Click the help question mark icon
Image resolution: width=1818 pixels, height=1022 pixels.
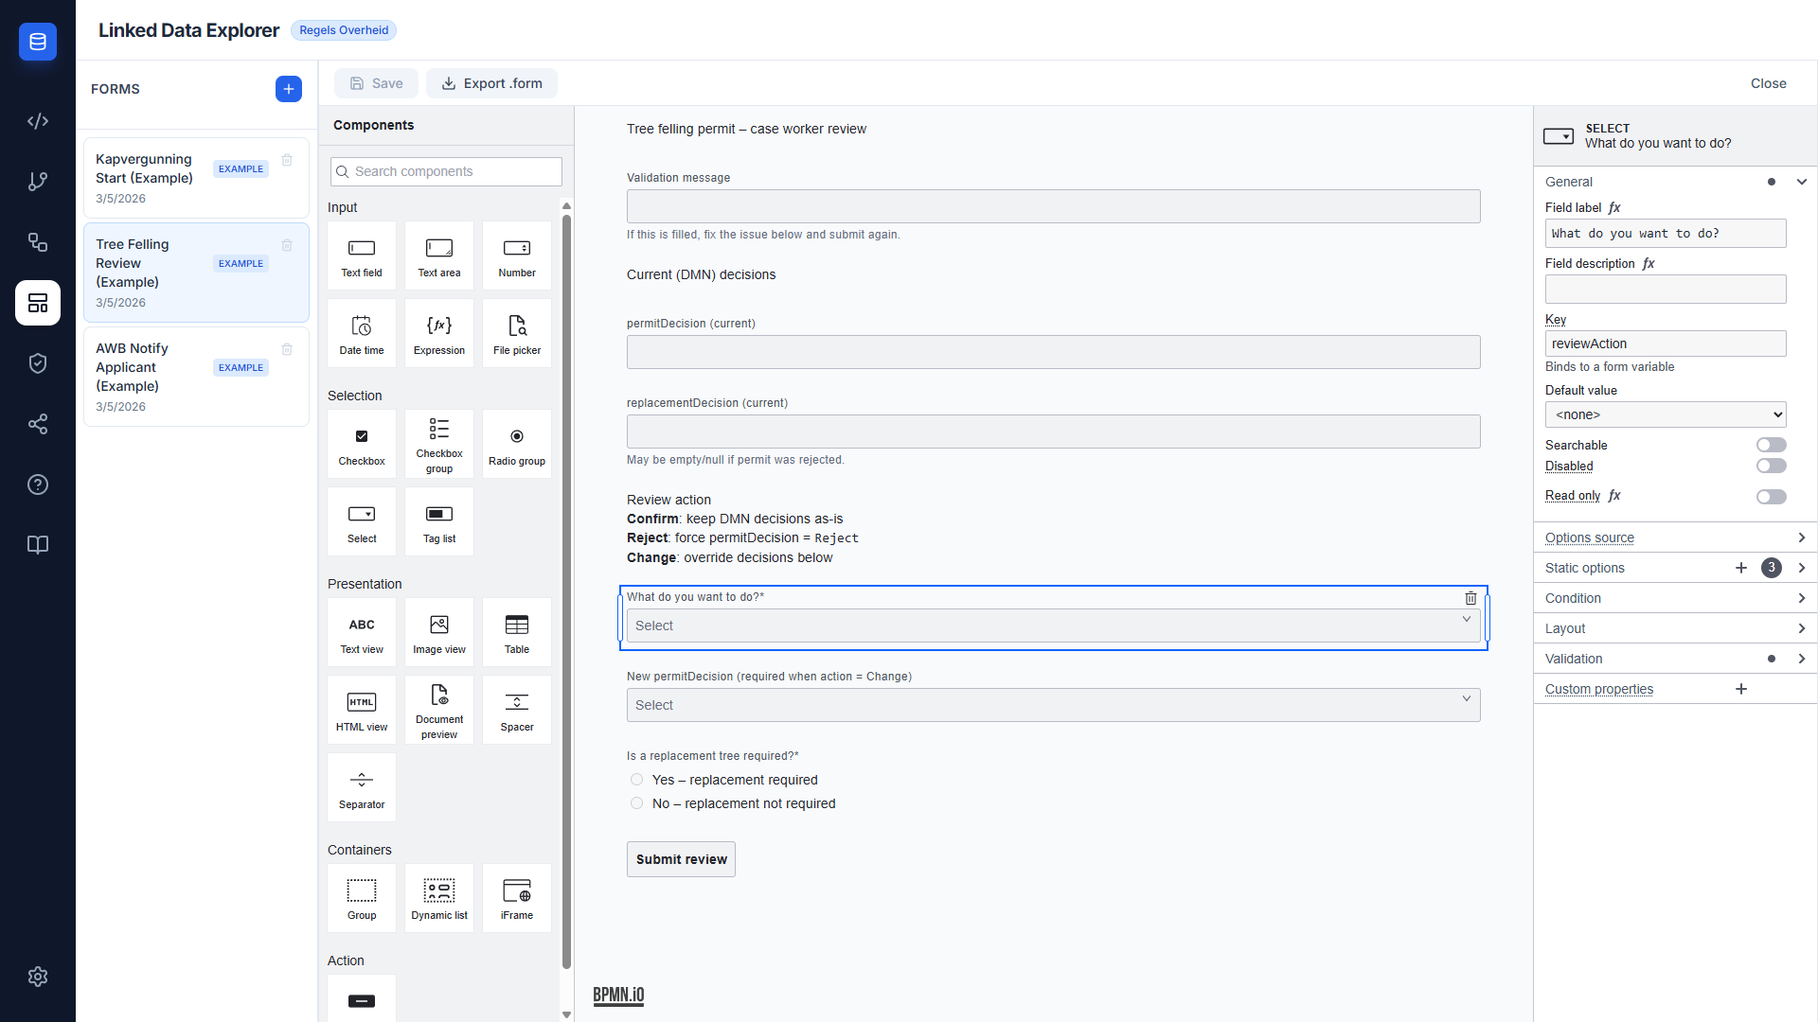(x=38, y=485)
